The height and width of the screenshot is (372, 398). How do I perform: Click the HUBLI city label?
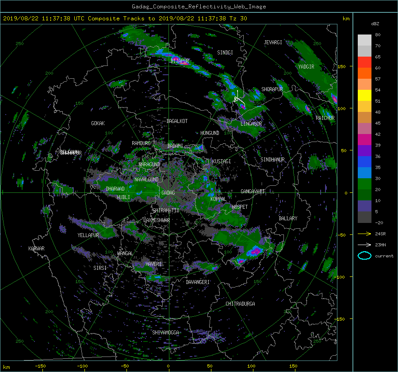(123, 197)
